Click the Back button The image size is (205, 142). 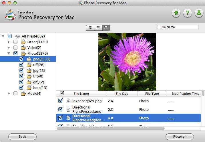click(22, 137)
